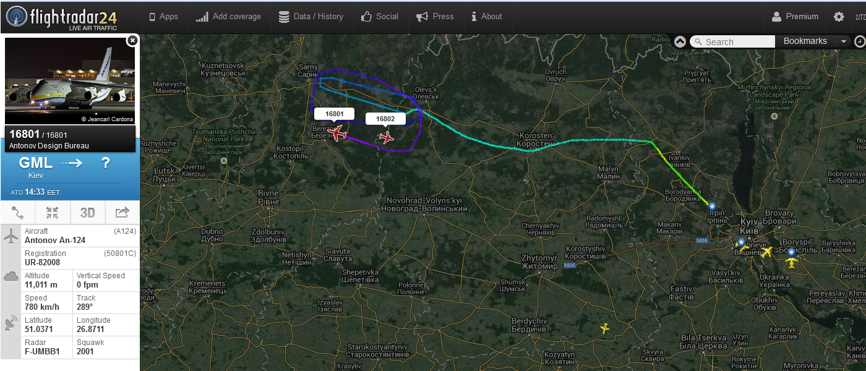Click the clock icon next to Bookmarks

[860, 41]
